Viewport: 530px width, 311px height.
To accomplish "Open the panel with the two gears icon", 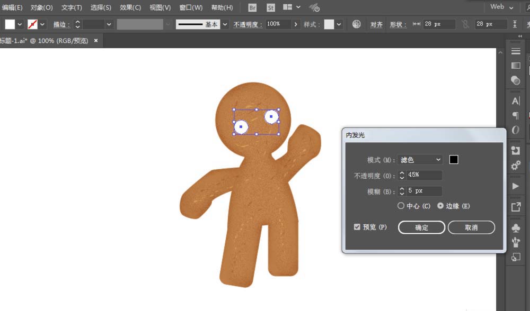I will tap(516, 166).
